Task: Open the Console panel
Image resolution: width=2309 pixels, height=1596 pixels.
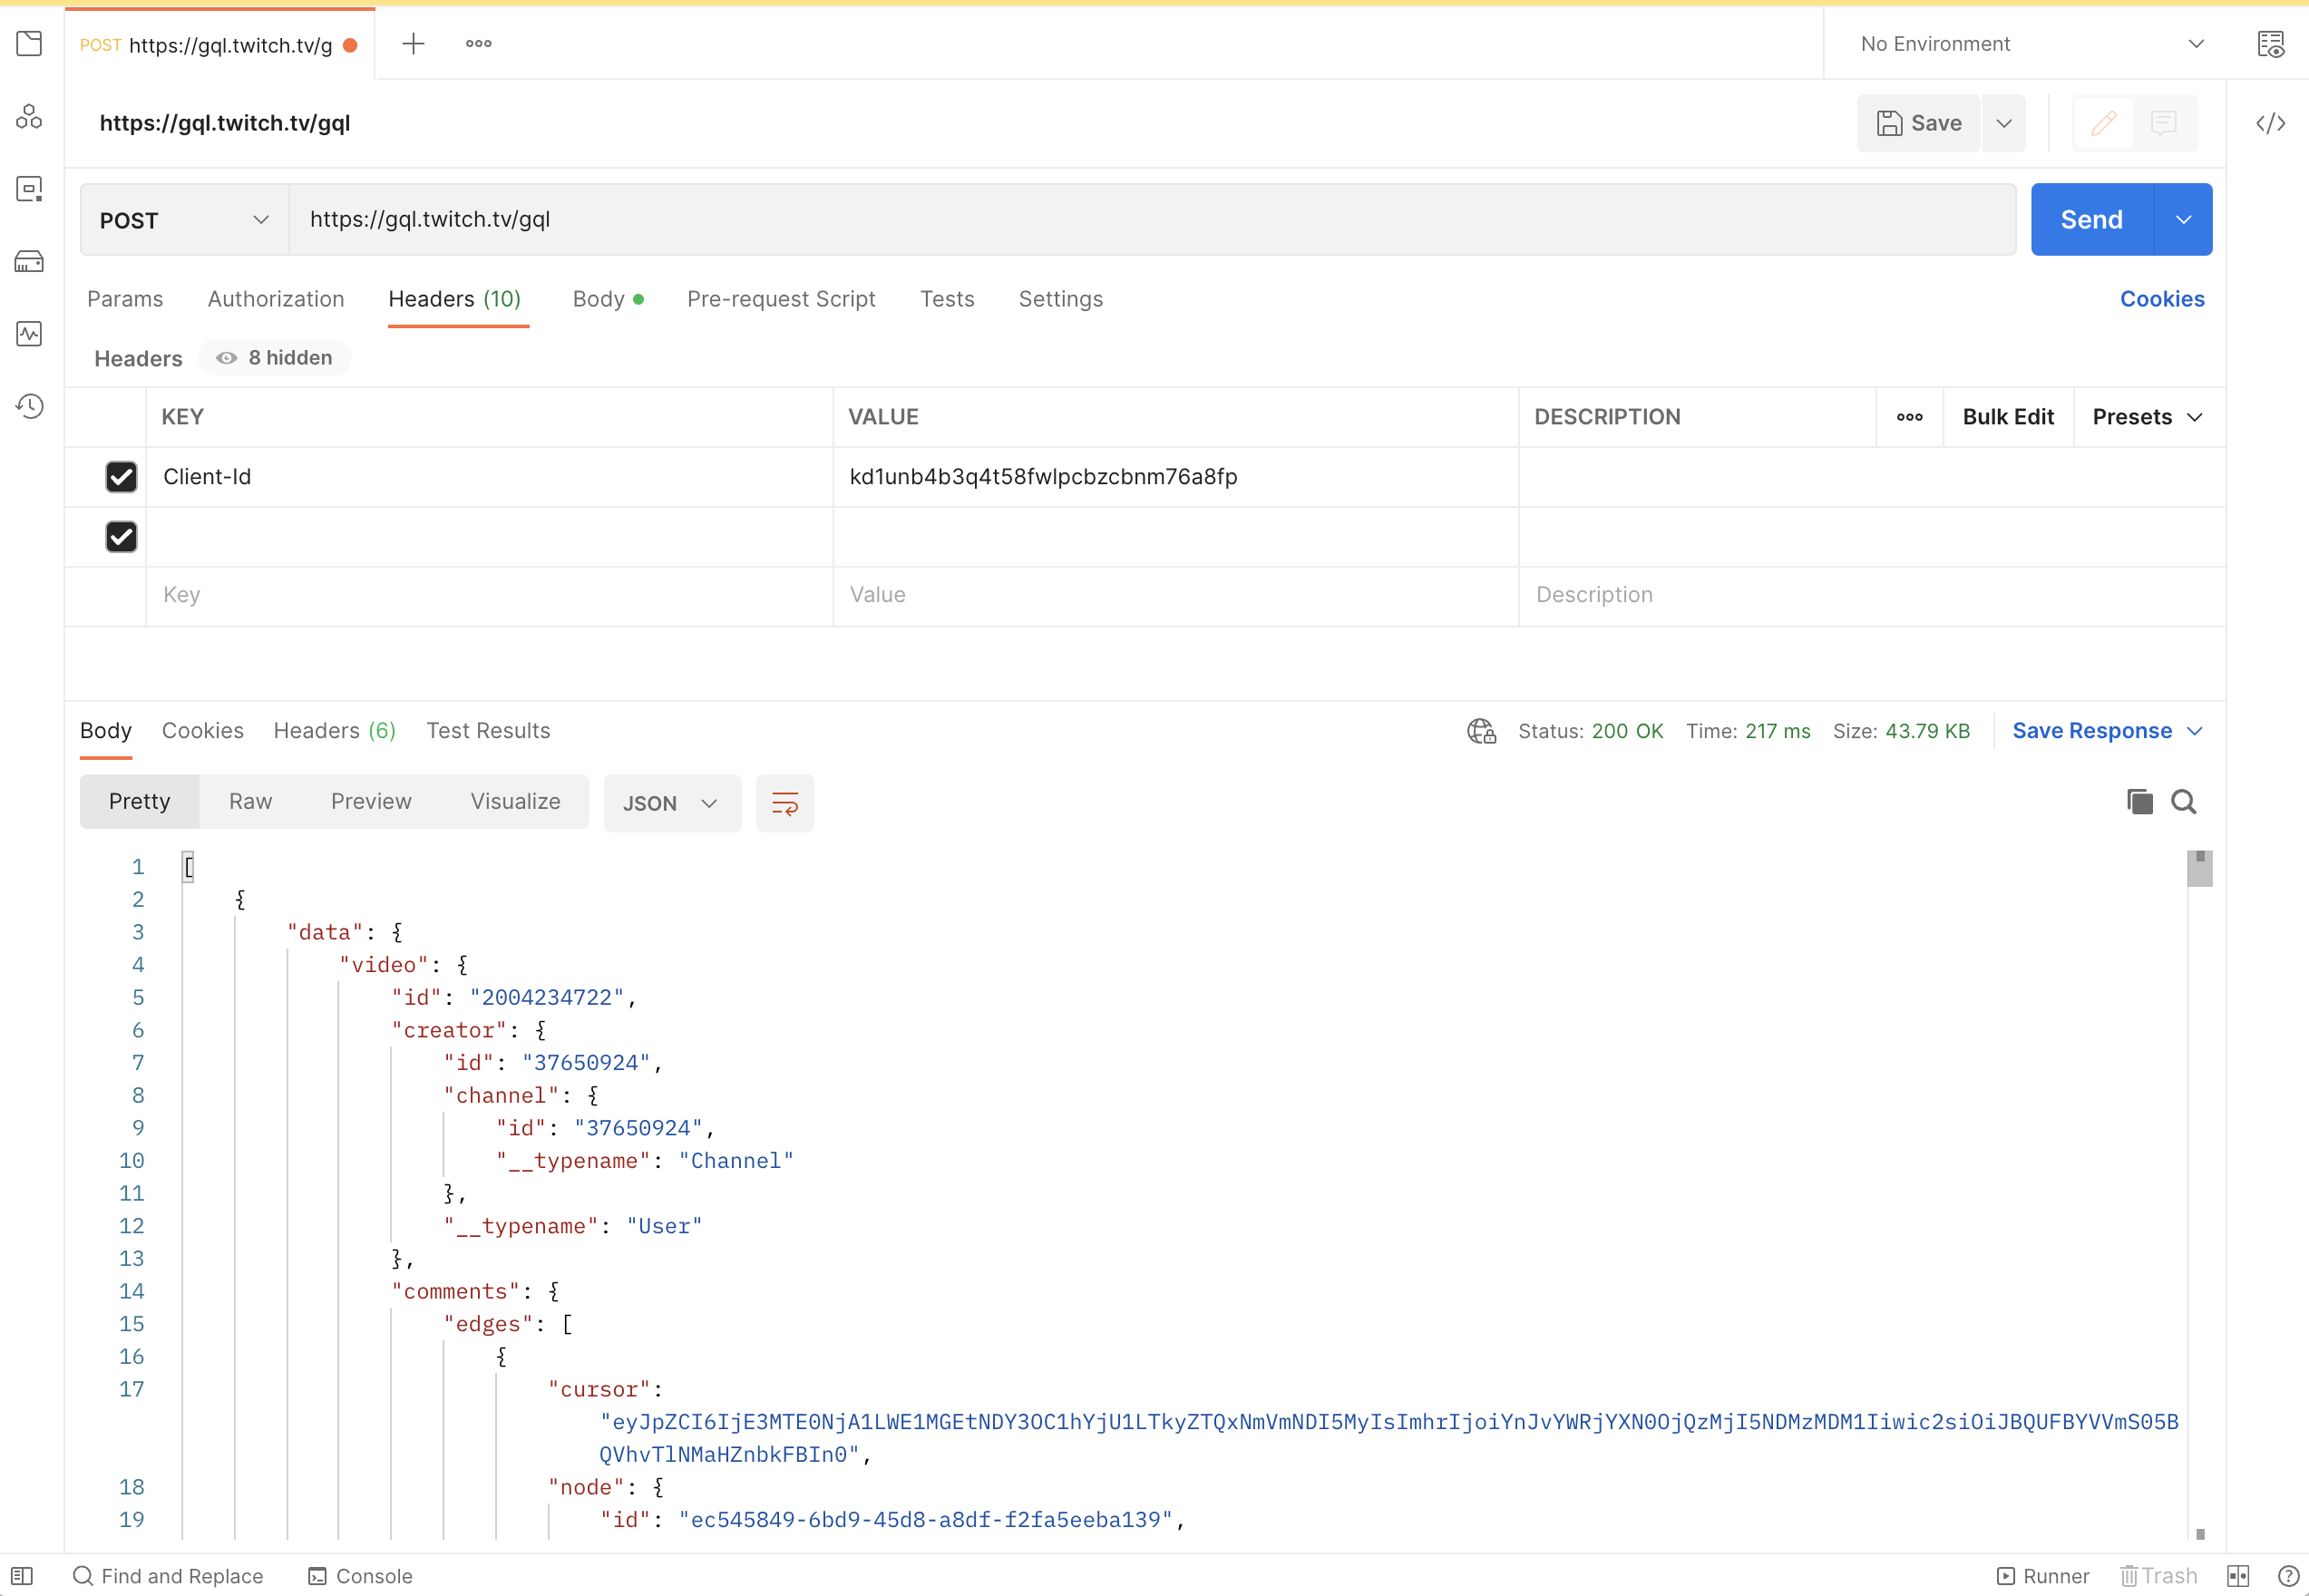Action: click(x=360, y=1576)
